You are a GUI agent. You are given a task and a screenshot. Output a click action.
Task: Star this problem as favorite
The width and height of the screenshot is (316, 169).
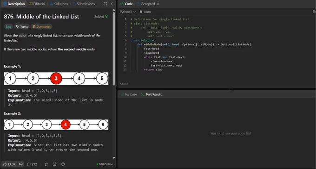46,164
